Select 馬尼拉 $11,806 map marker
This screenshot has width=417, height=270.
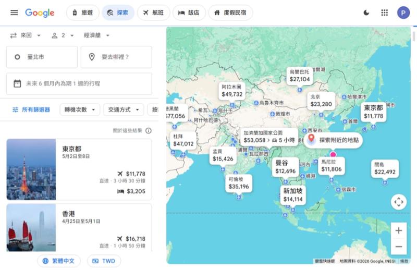point(332,166)
